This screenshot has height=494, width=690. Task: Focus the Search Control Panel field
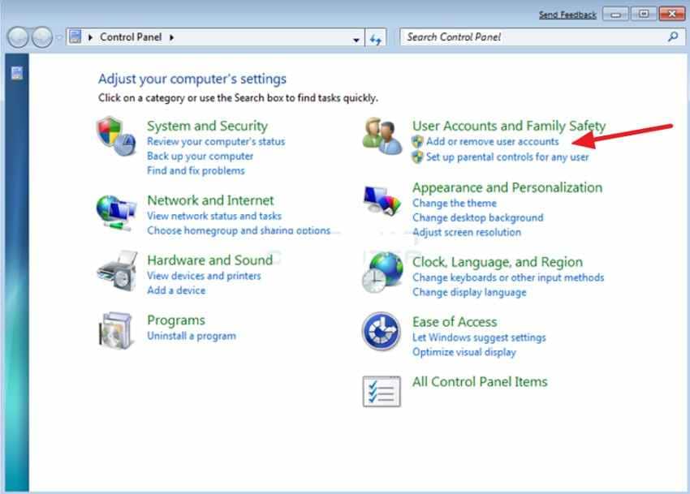click(542, 37)
